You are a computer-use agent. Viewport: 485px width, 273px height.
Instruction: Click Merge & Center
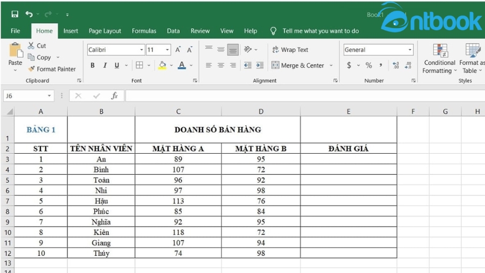[x=297, y=65]
